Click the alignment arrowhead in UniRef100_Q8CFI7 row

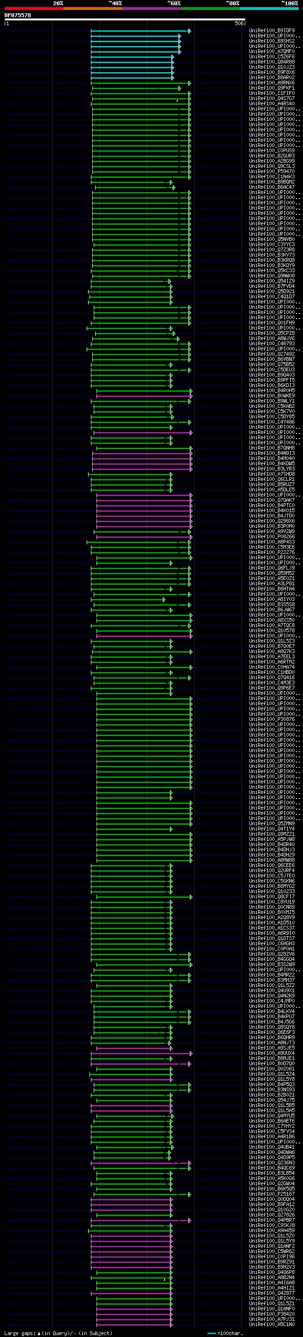click(x=191, y=897)
